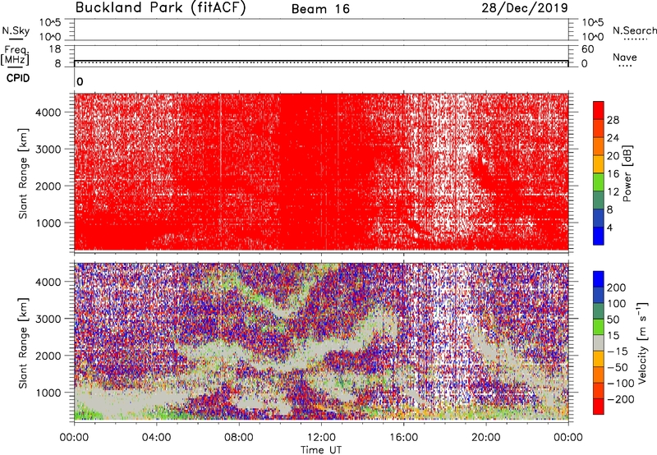
Task: Click the '04:00' time tick label
Action: point(156,438)
